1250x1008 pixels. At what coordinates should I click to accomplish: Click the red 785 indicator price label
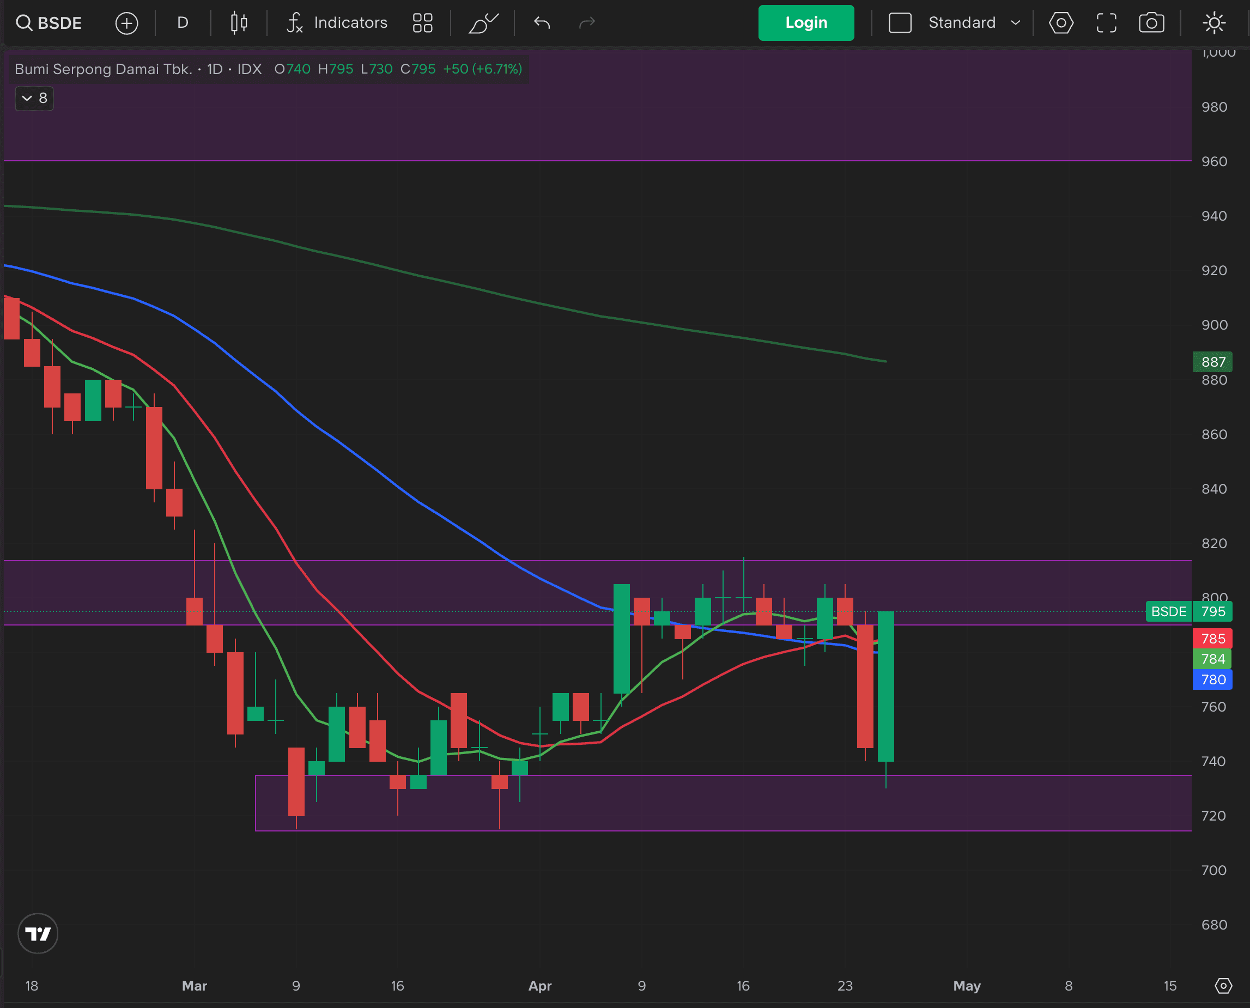pyautogui.click(x=1212, y=639)
